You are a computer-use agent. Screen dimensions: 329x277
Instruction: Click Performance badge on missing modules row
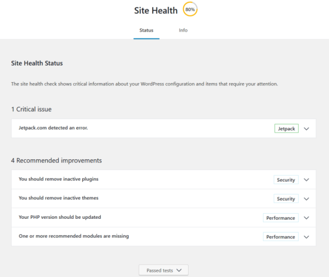[281, 237]
